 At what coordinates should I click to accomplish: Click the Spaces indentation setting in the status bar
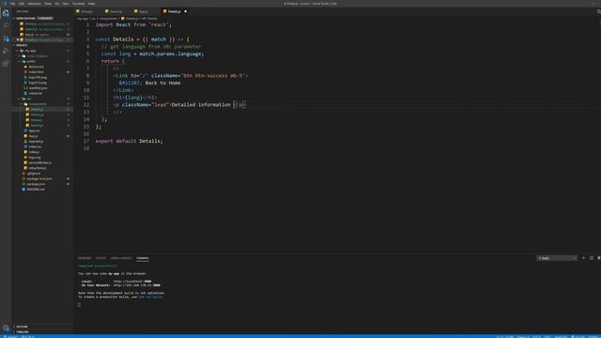(523, 336)
